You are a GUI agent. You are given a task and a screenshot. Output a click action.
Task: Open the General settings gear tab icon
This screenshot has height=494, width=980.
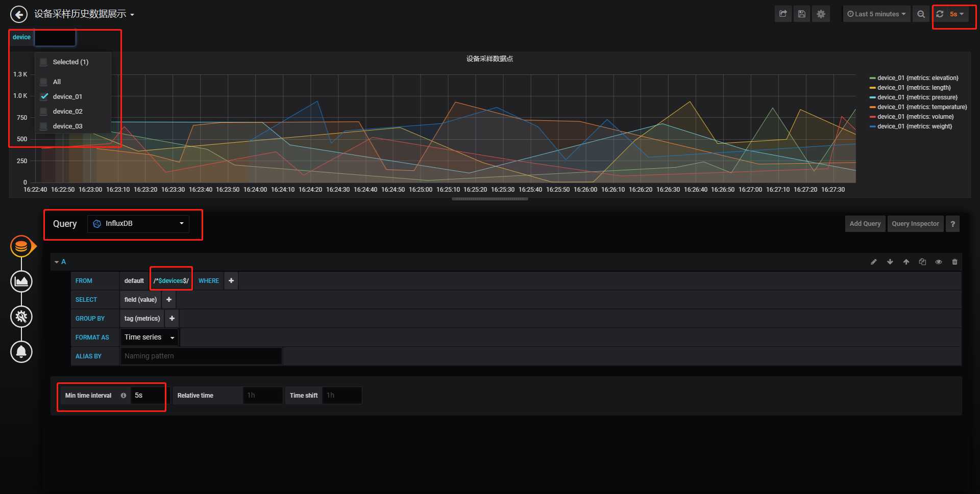point(21,317)
